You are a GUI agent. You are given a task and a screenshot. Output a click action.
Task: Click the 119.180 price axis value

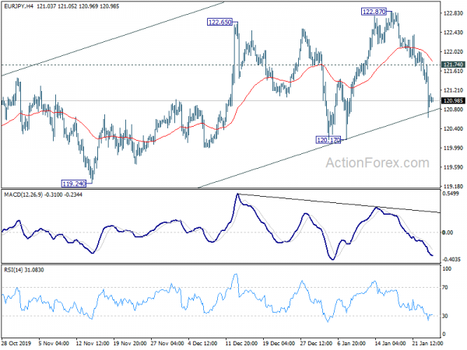click(x=453, y=187)
